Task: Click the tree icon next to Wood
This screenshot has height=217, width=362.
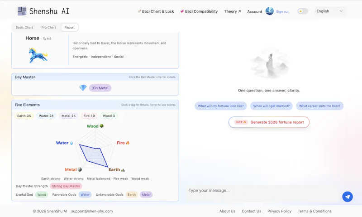Action: (101, 126)
